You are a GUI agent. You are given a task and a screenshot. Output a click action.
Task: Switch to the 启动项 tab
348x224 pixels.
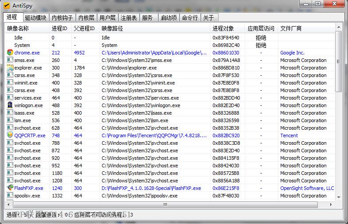click(168, 18)
